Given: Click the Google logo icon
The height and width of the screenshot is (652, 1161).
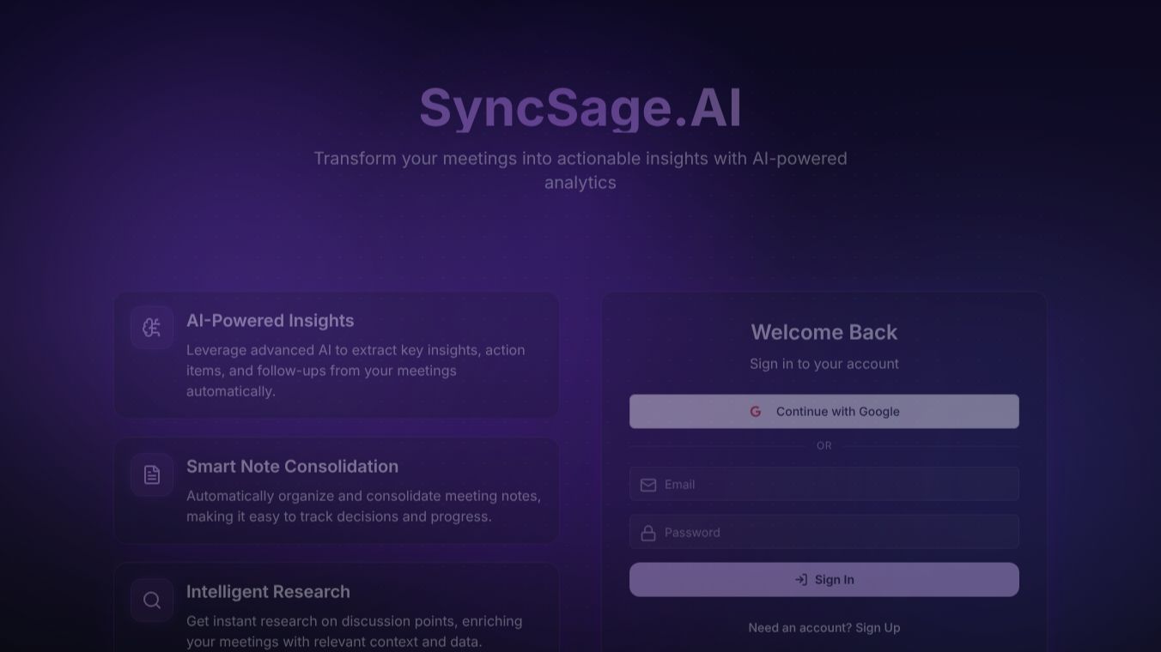Looking at the screenshot, I should [x=756, y=412].
